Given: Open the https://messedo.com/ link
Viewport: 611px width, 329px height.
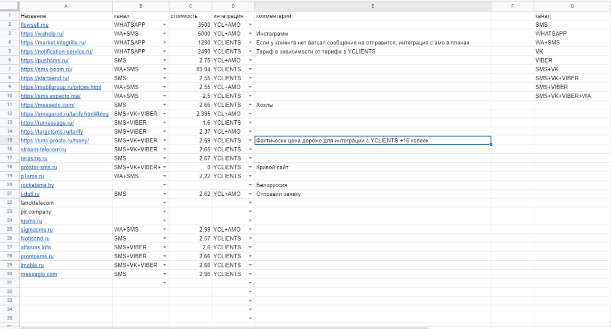Looking at the screenshot, I should click(x=47, y=105).
